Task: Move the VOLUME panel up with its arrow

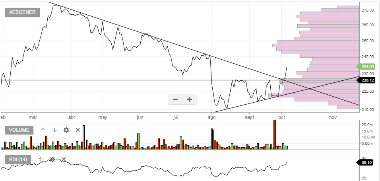Action: [x=43, y=130]
